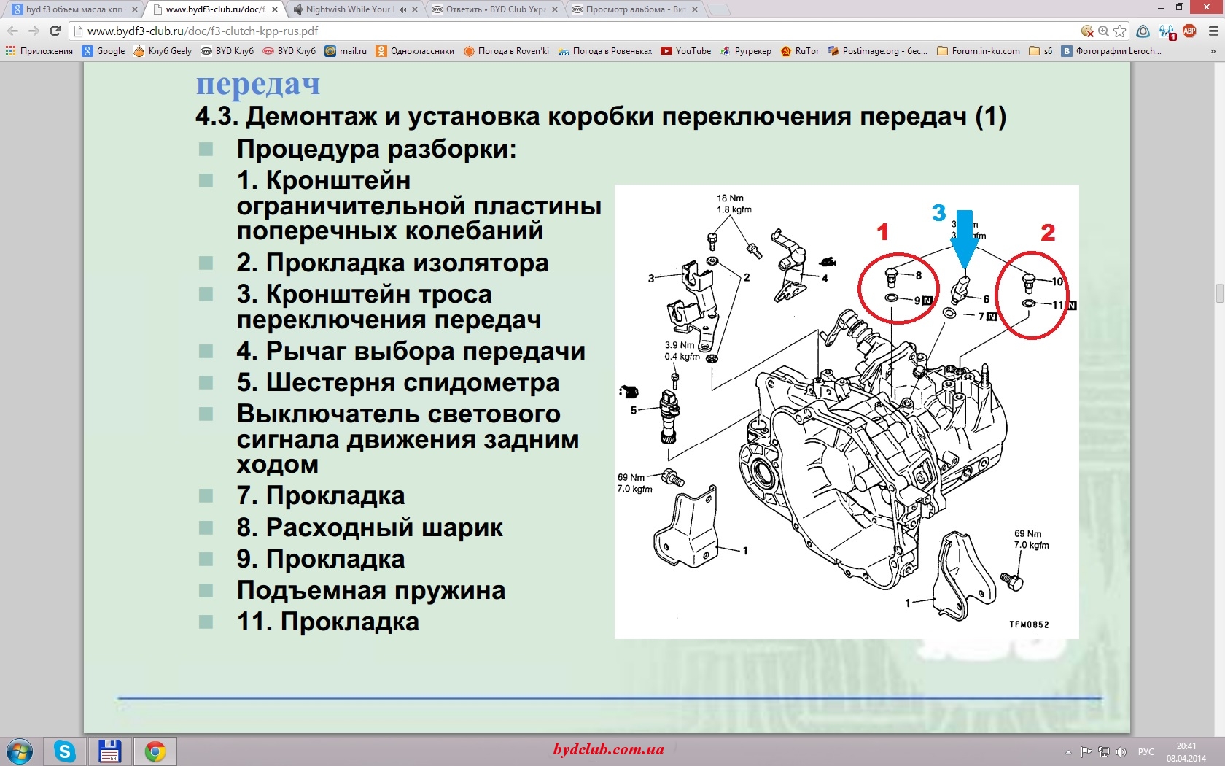Click the floppy disk icon in taskbar
The width and height of the screenshot is (1225, 766).
[109, 751]
